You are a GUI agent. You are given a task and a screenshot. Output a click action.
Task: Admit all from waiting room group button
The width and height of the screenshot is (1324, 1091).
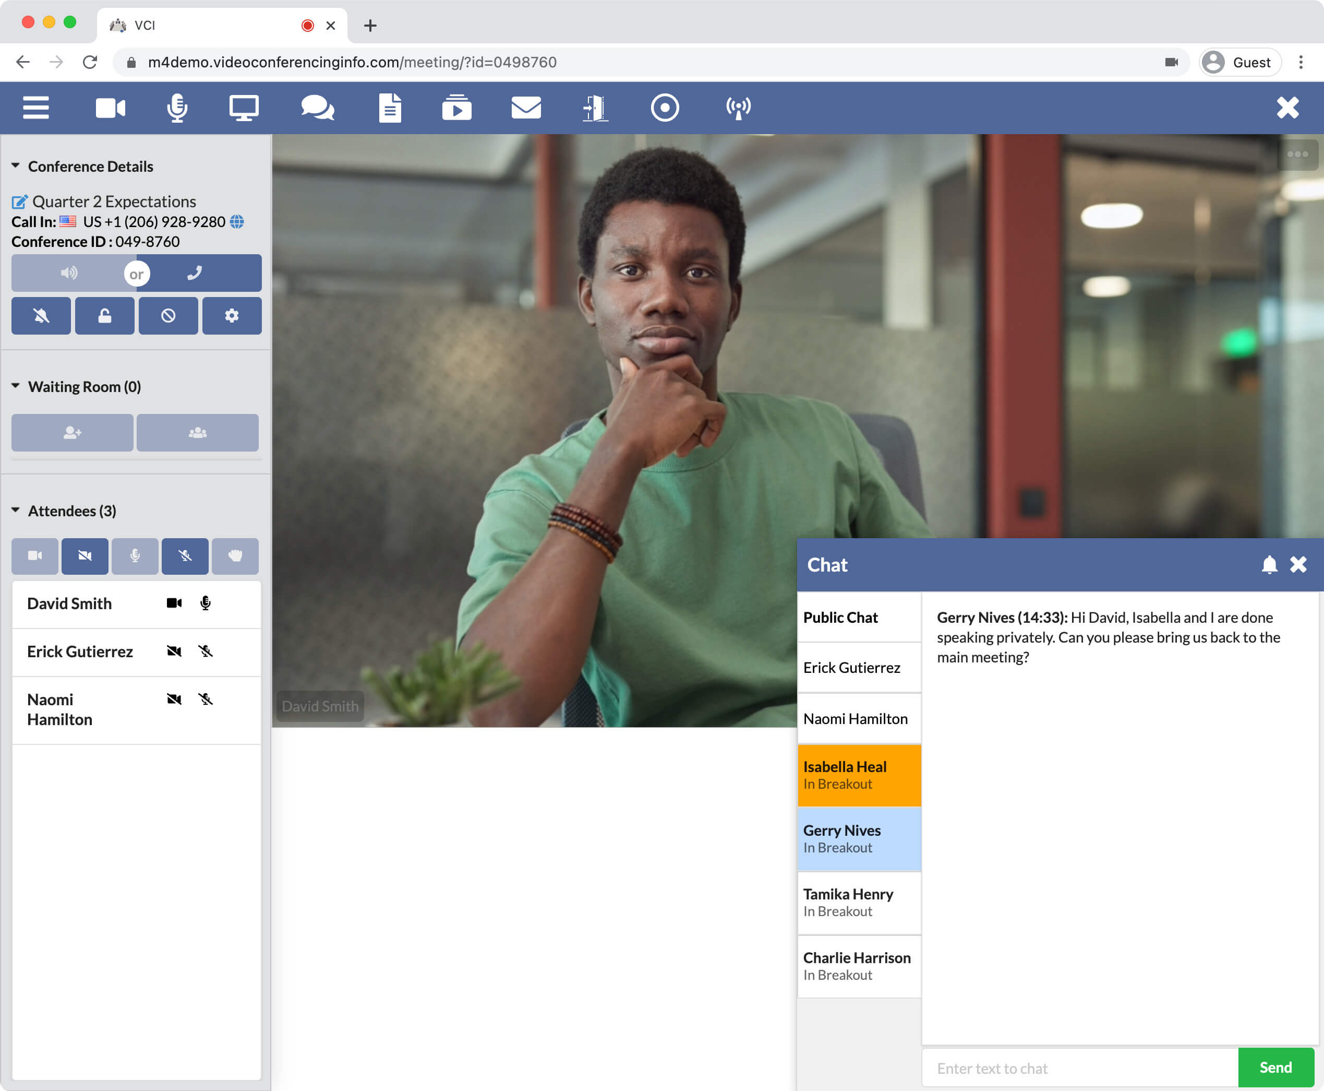pos(198,432)
